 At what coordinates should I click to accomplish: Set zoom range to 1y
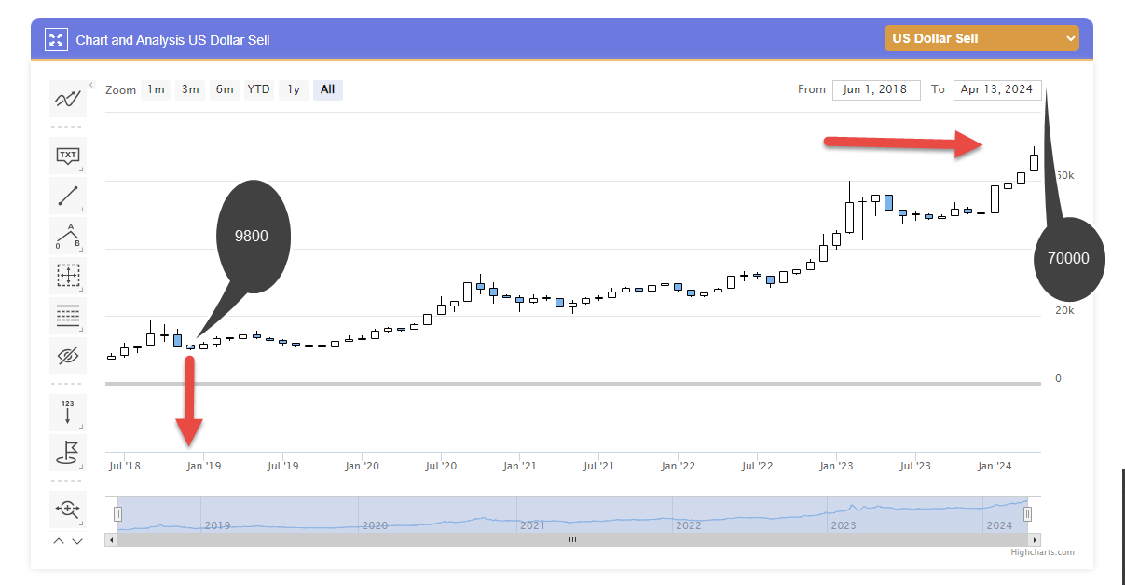[294, 90]
